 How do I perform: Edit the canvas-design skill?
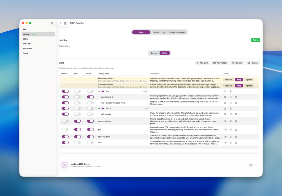(x=231, y=121)
